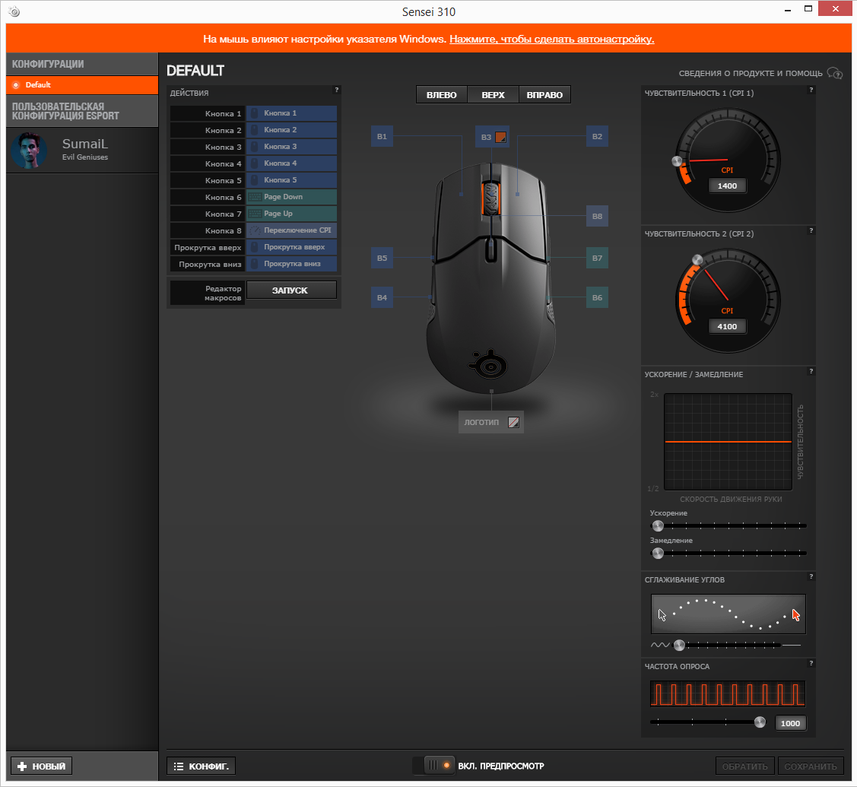
Task: Open Page Down action dropdown for Кнопка 6
Action: (291, 197)
